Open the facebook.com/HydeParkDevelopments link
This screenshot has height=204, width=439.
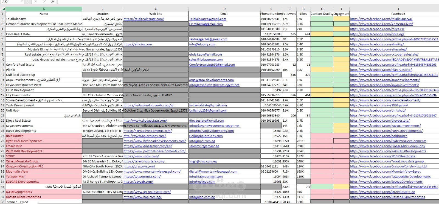[388, 141]
